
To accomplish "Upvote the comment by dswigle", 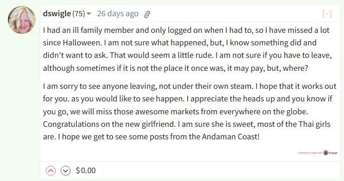I will 51,171.
